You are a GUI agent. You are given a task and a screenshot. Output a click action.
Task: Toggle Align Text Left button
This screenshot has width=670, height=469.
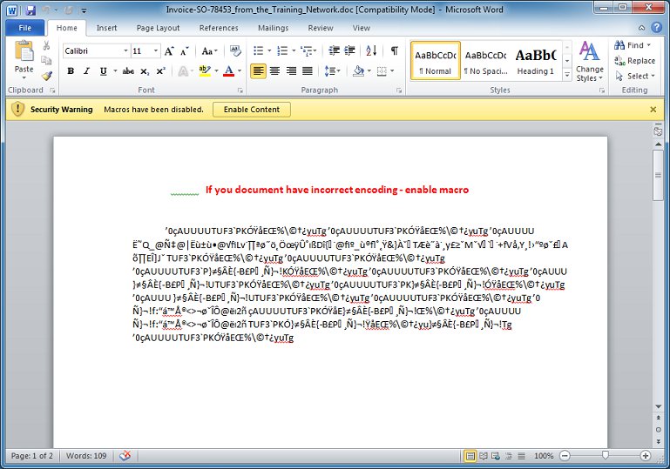point(259,71)
